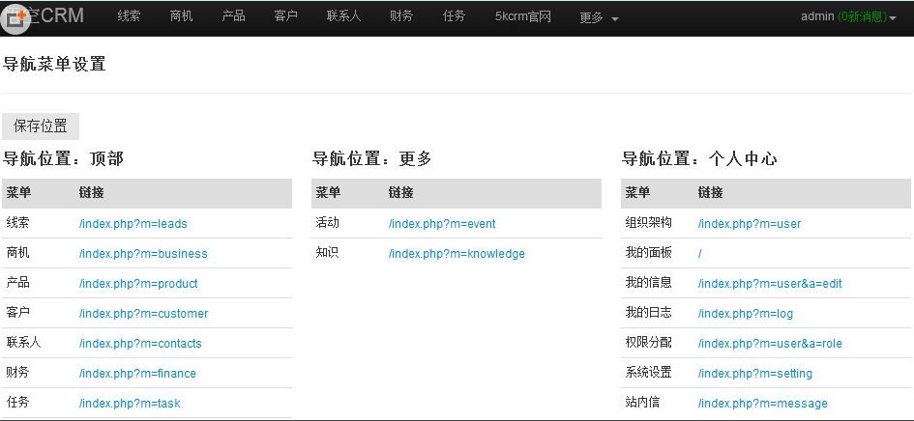Select 产品 in the top navigation
Viewport: 914px width, 421px height.
tap(233, 16)
